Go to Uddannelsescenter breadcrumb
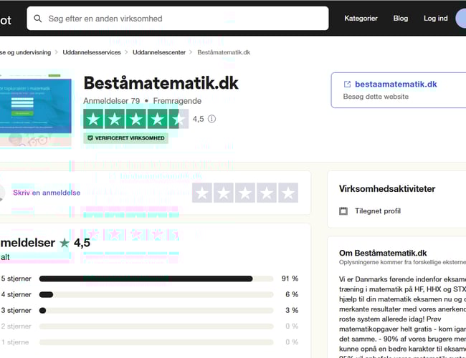This screenshot has width=466, height=358. (x=159, y=52)
